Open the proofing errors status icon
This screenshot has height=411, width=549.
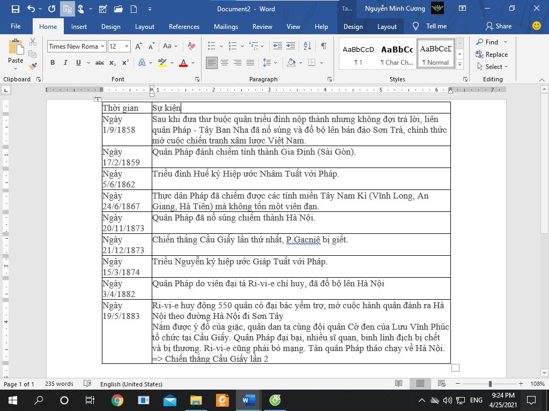coord(87,384)
